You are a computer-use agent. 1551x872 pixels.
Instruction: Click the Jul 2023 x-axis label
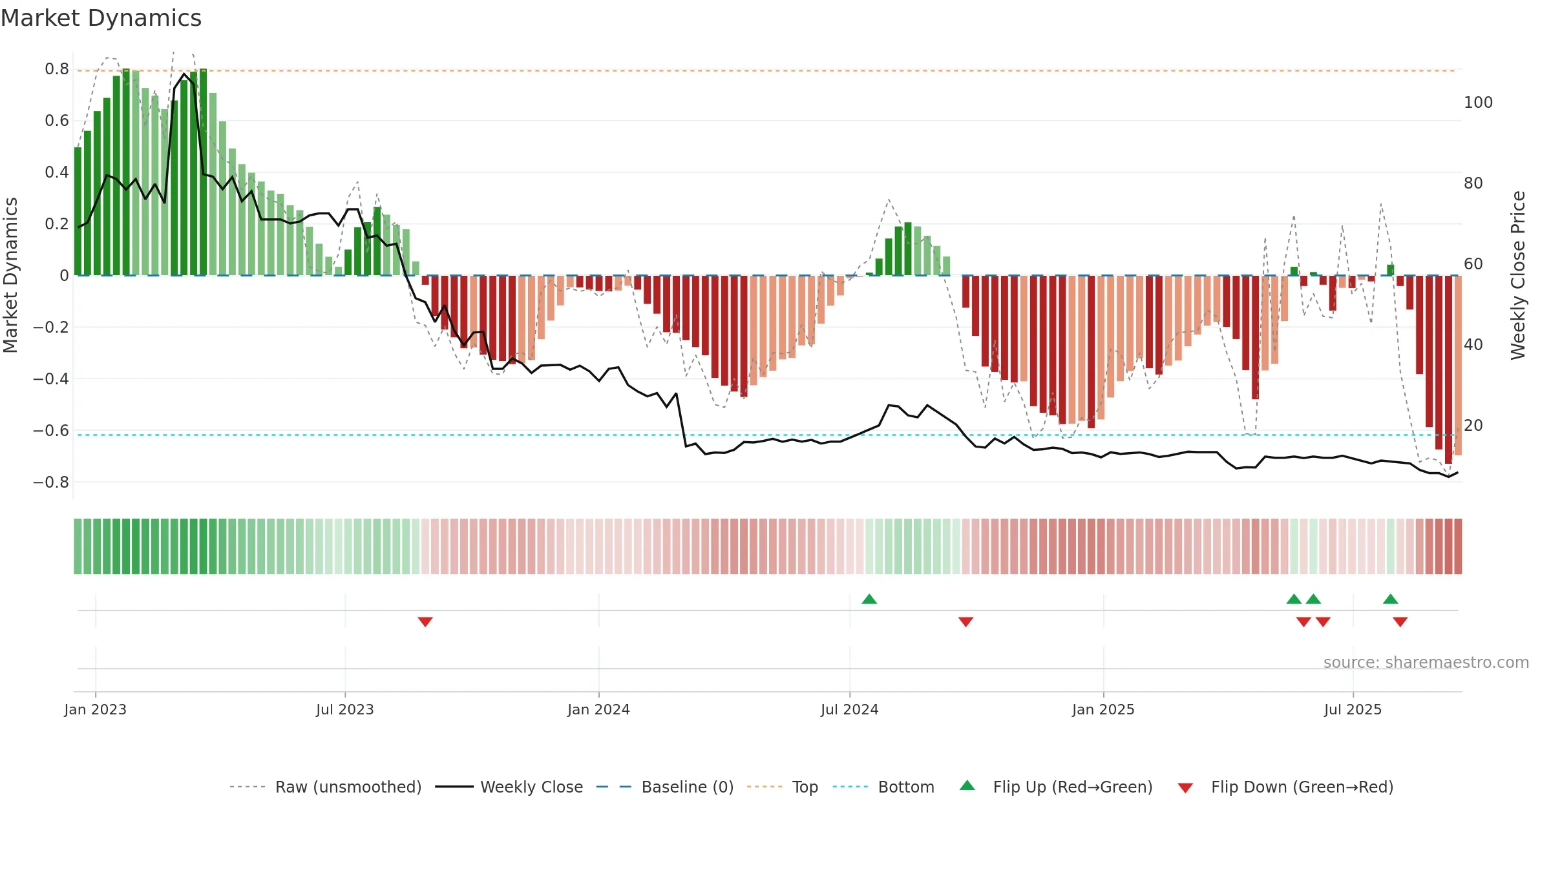click(345, 709)
